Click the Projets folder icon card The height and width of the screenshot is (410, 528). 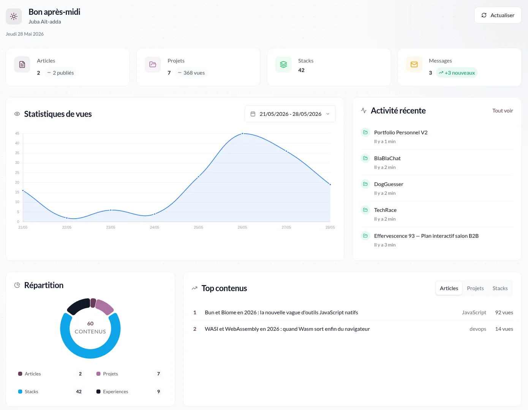pos(153,65)
